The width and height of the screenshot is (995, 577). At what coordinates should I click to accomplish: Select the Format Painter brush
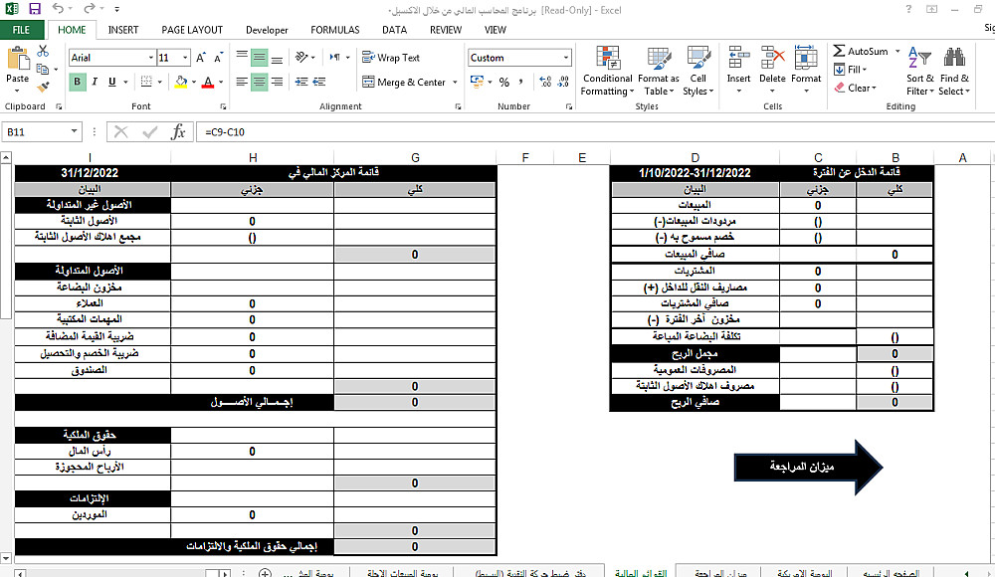tap(43, 87)
